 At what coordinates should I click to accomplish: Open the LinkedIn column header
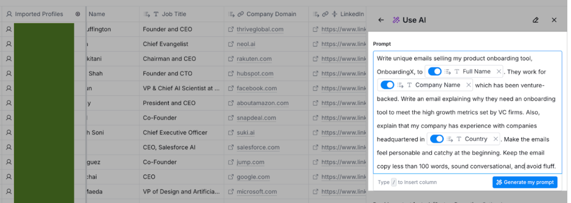click(338, 14)
